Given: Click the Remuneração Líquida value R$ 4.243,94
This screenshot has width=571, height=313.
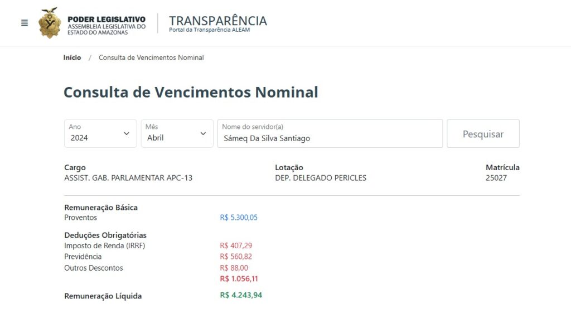Looking at the screenshot, I should click(241, 295).
